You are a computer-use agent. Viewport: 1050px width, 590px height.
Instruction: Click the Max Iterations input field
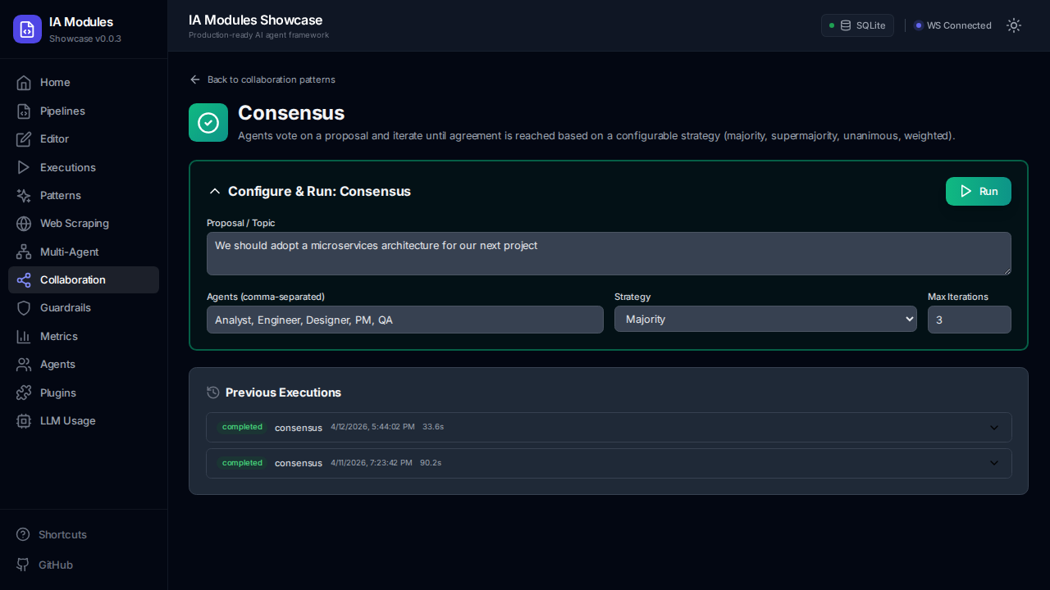tap(969, 320)
